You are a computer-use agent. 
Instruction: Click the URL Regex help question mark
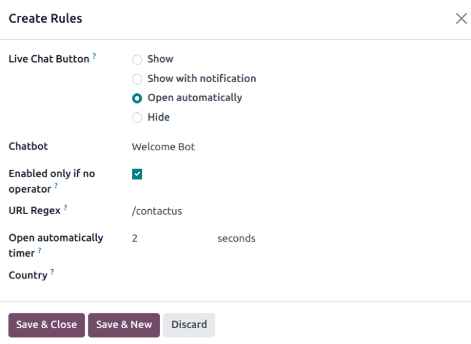coord(66,208)
